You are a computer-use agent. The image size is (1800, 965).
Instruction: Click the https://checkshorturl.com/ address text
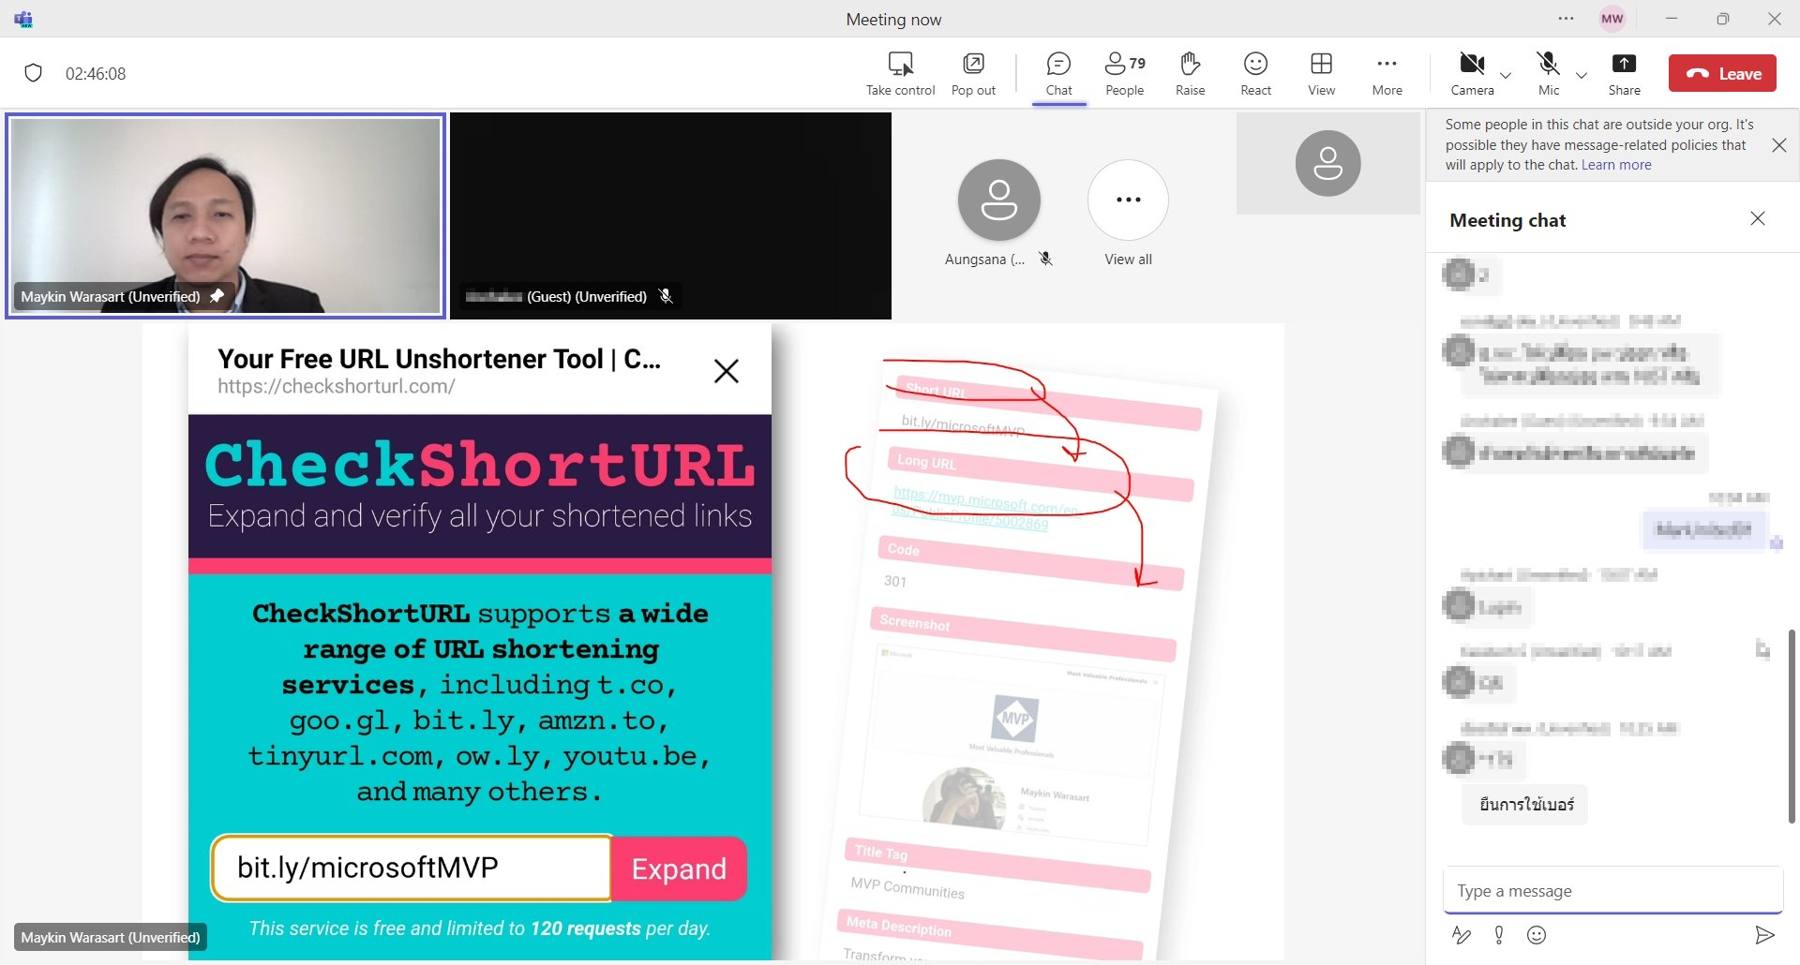coord(337,386)
